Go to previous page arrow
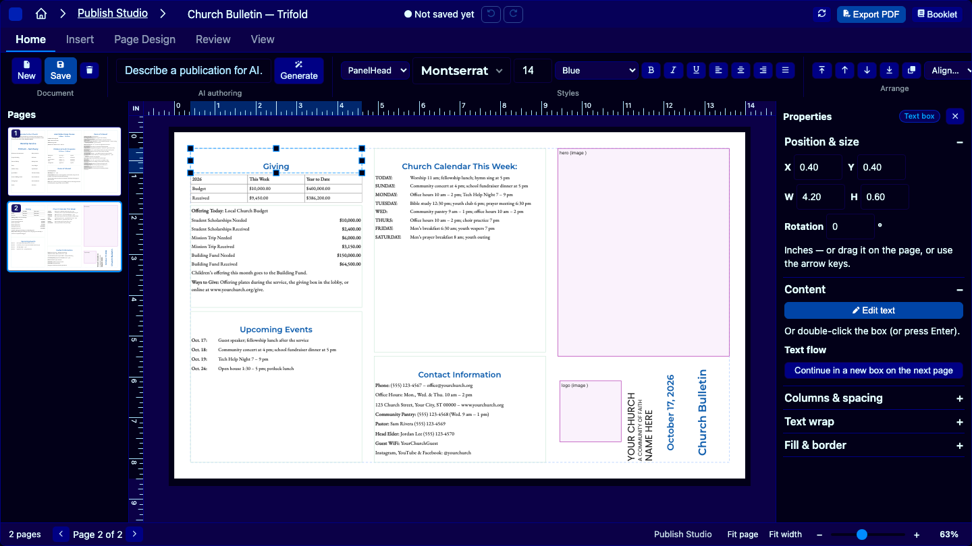Viewport: 972px width, 546px height. 61,534
